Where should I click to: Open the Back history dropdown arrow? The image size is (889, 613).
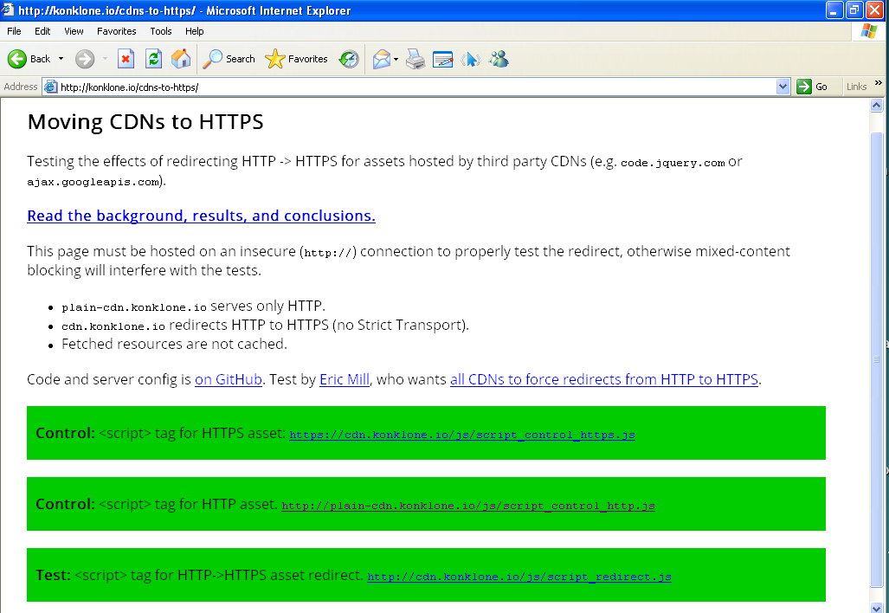[x=61, y=58]
